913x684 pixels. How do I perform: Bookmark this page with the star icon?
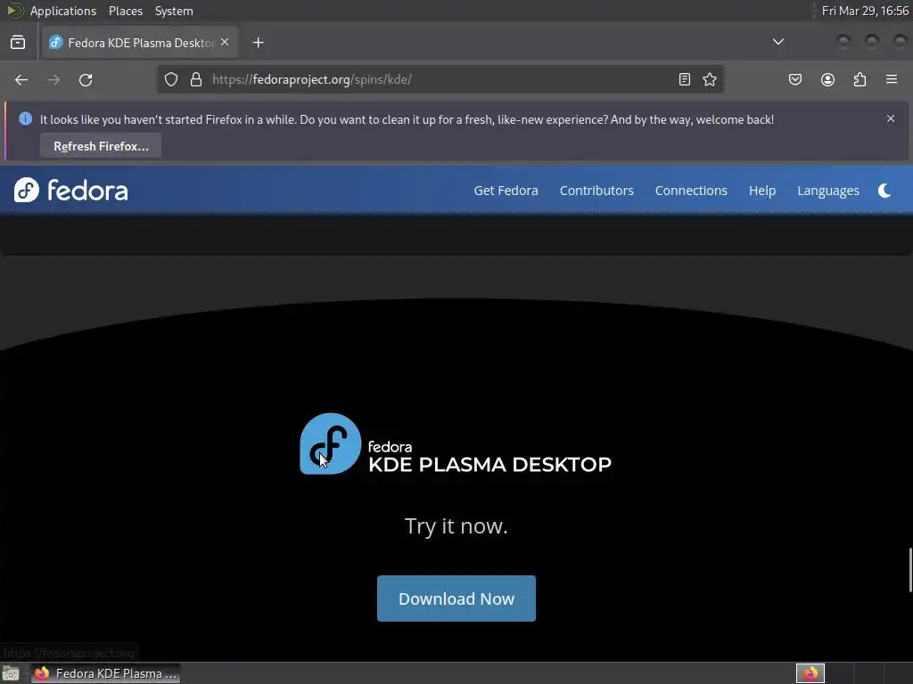709,79
